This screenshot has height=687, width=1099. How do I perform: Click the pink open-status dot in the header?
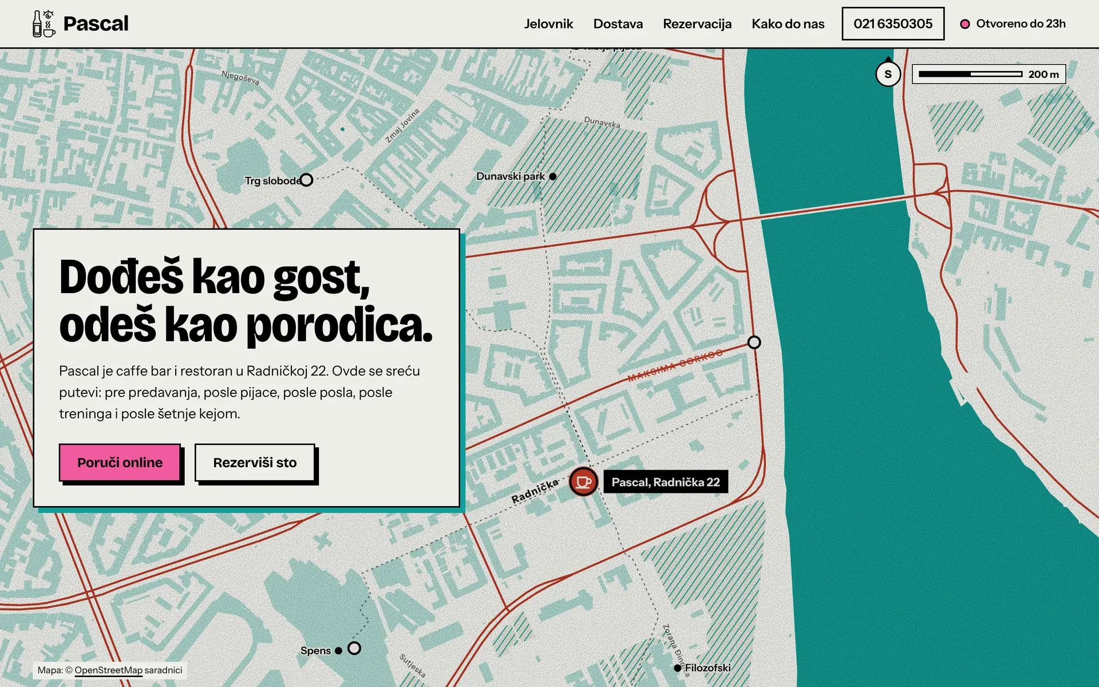tap(965, 24)
